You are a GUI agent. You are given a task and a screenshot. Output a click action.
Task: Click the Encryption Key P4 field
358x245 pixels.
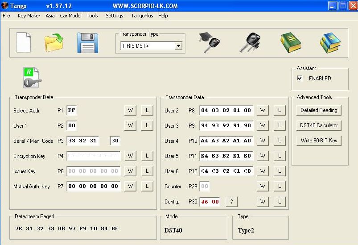pyautogui.click(x=93, y=156)
